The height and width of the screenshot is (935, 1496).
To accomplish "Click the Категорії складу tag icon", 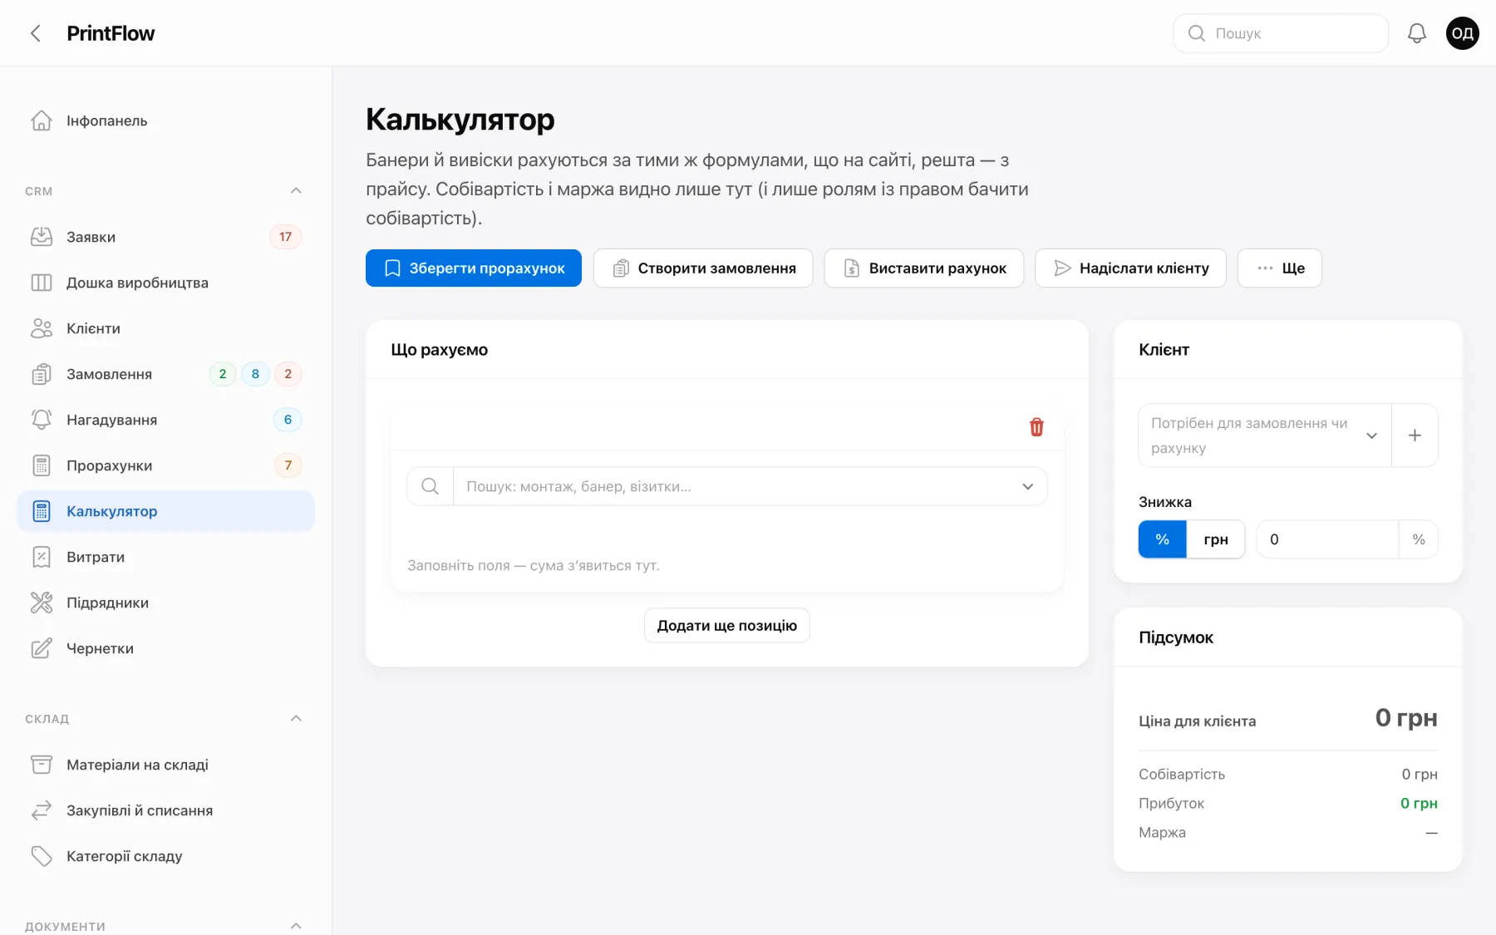I will [x=42, y=856].
